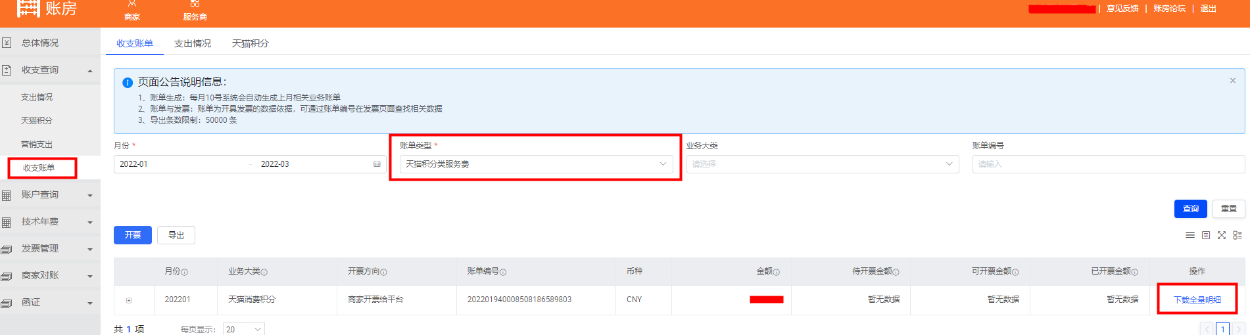Open the 账单类型 dropdown
This screenshot has width=1250, height=335.
click(535, 164)
